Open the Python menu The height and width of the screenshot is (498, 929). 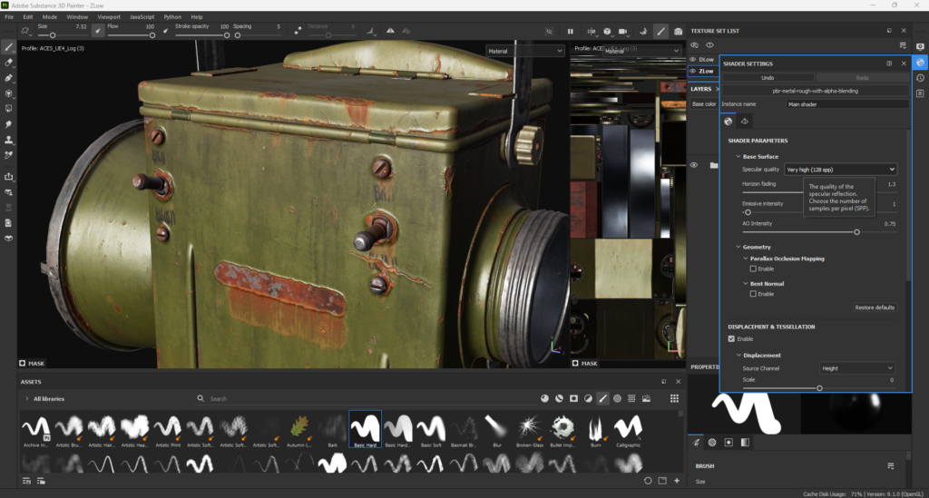(x=172, y=16)
